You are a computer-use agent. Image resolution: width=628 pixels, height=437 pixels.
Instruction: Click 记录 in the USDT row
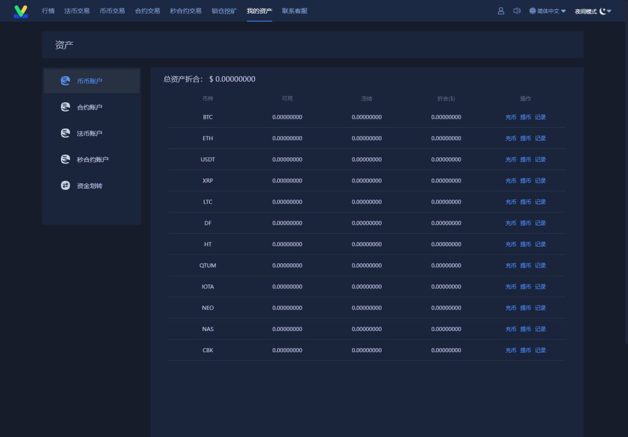(x=540, y=159)
